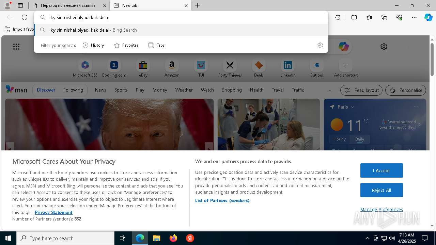Image resolution: width=436 pixels, height=245 pixels.
Task: Launch Firefox from the taskbar
Action: click(x=173, y=238)
